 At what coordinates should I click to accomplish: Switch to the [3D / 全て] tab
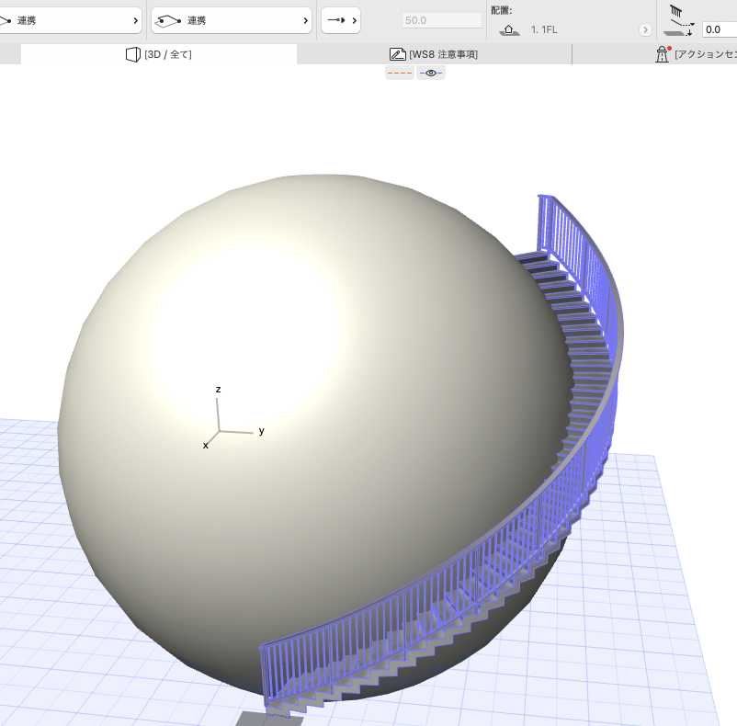pyautogui.click(x=159, y=54)
